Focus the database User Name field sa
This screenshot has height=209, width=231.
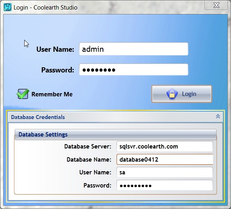165,172
